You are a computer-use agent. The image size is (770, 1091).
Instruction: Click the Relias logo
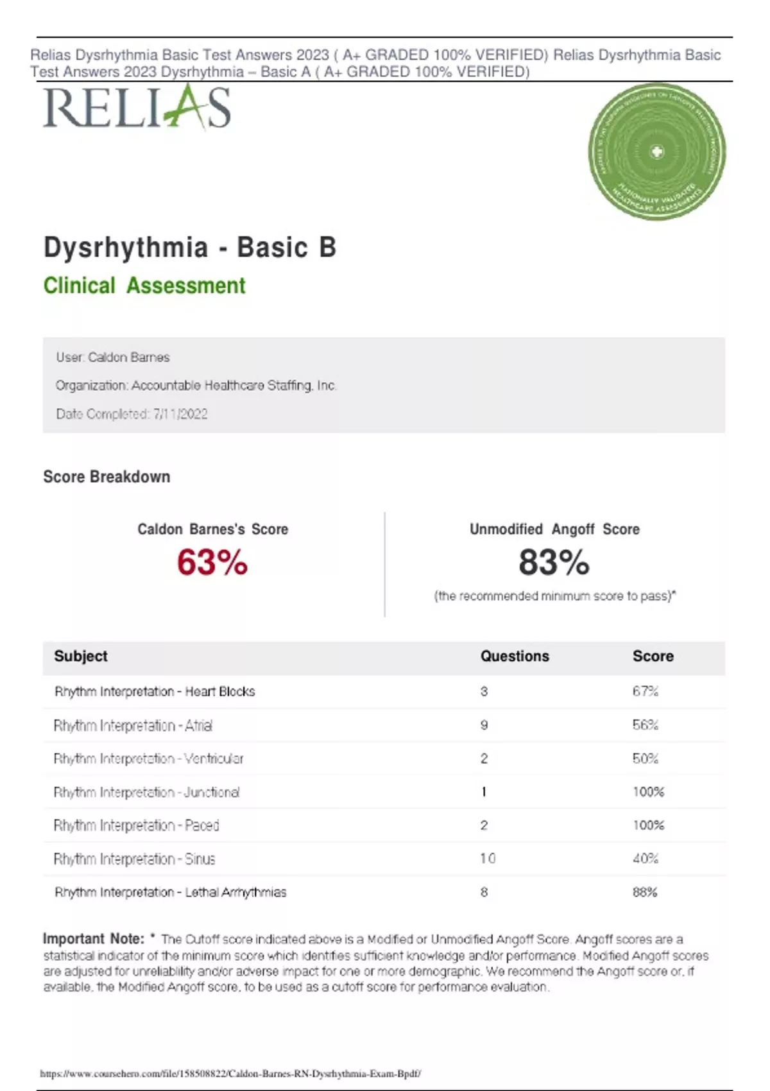[x=137, y=108]
